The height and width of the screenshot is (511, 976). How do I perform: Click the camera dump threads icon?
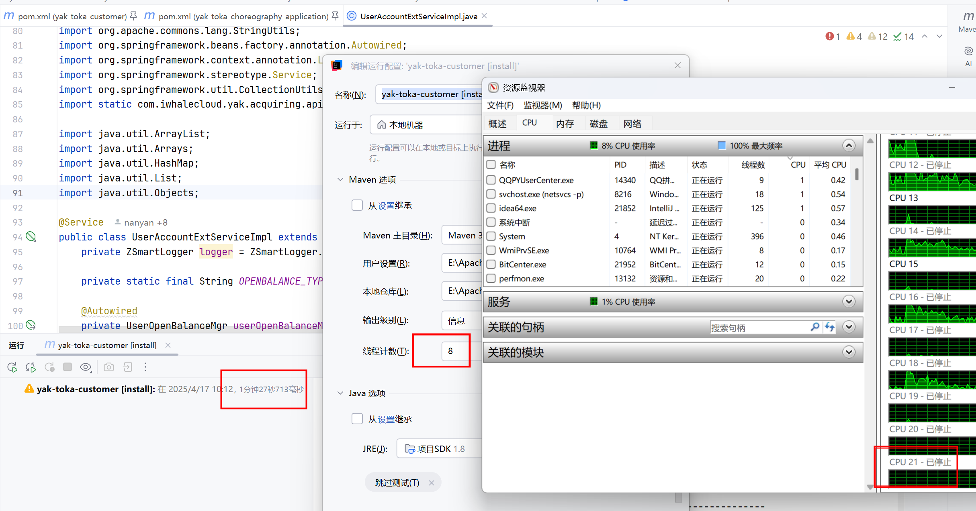[x=109, y=367]
